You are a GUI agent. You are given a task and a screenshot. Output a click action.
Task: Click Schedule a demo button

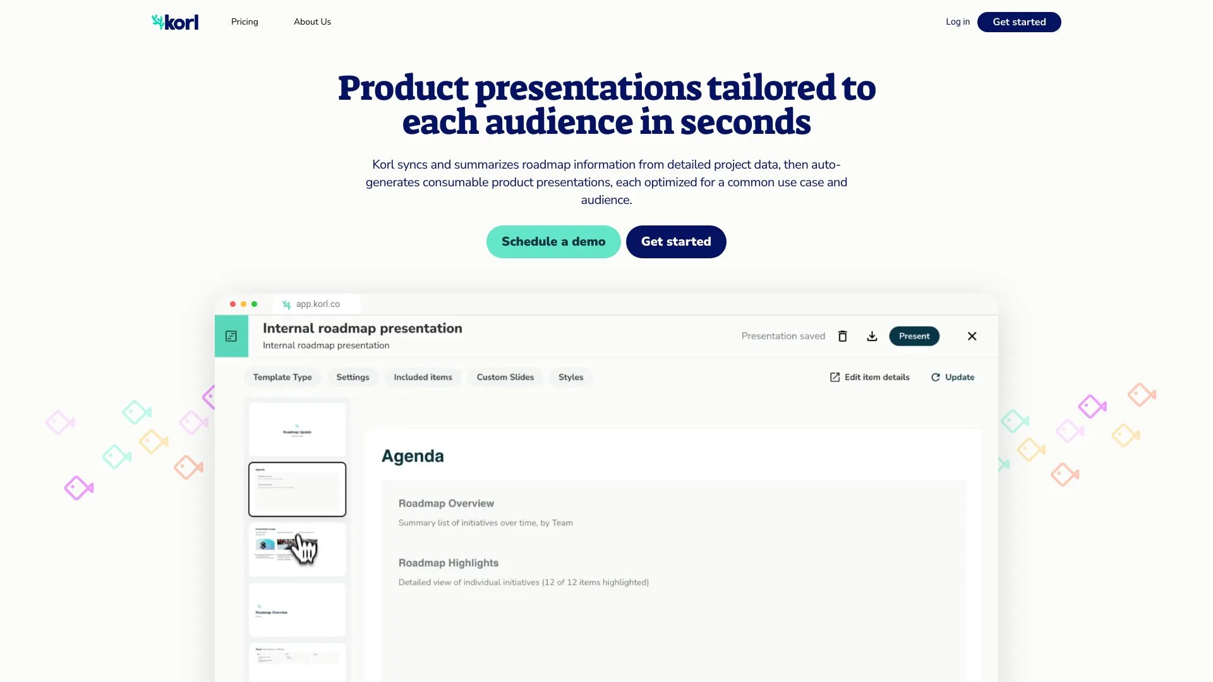click(553, 242)
